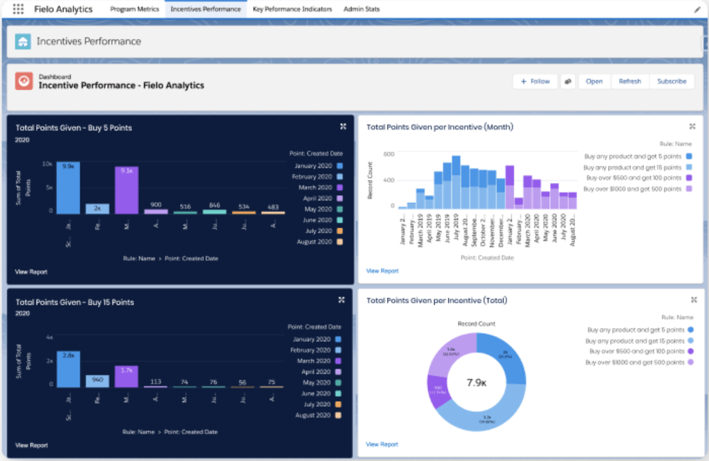Click August 2020 swatch in Buy 5 legend
Screen dimensions: 709x461
pos(340,242)
